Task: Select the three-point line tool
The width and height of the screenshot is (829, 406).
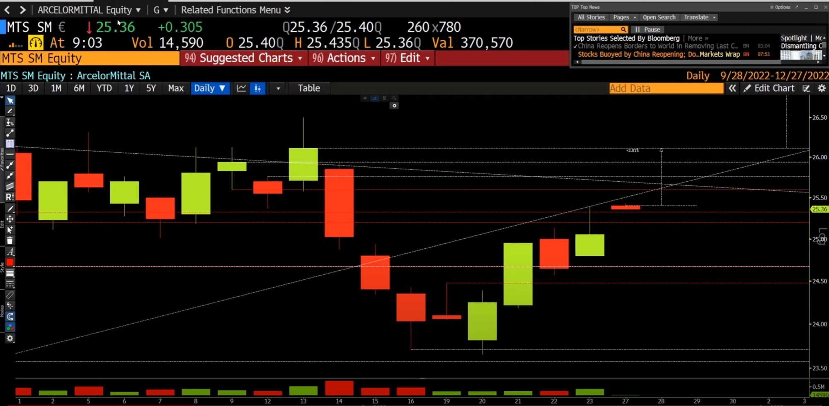Action: pyautogui.click(x=10, y=176)
